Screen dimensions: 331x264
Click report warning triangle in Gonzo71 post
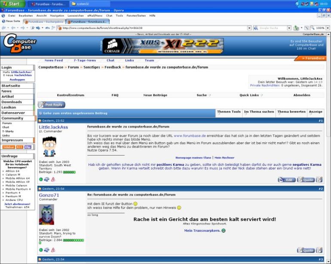point(53,250)
